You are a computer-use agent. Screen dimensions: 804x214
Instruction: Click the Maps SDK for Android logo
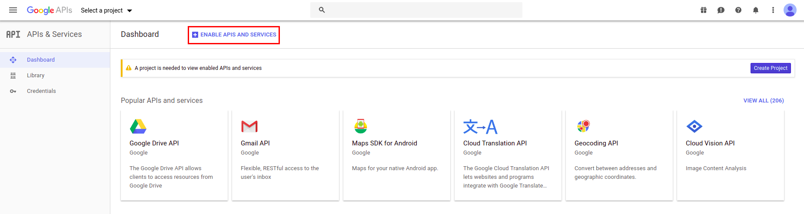click(361, 126)
